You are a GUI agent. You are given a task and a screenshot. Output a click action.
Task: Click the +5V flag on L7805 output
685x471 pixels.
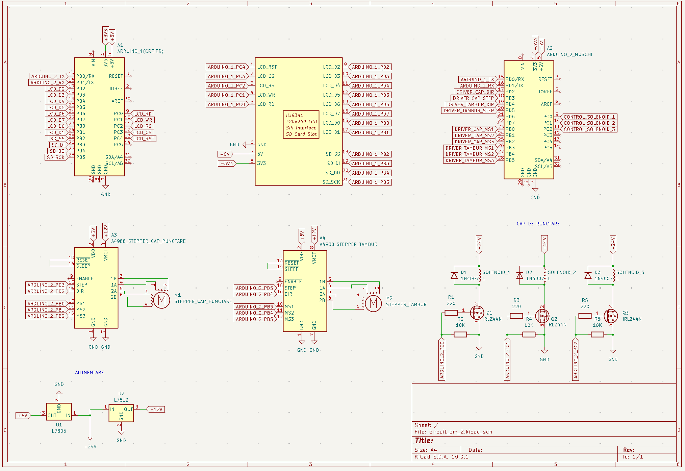(x=23, y=416)
